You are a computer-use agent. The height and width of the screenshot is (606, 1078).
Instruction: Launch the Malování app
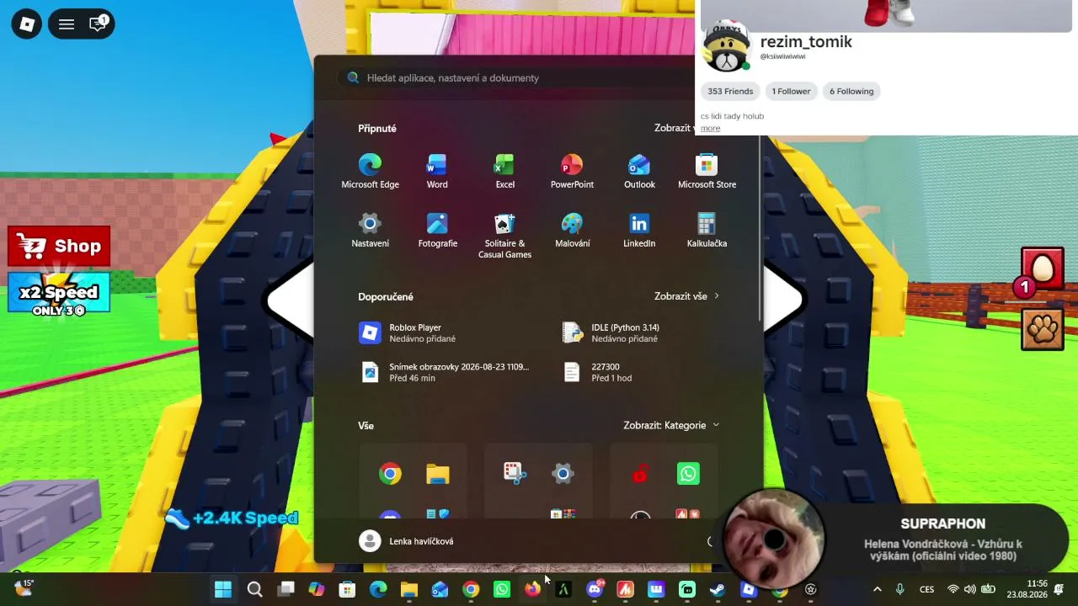pos(572,231)
